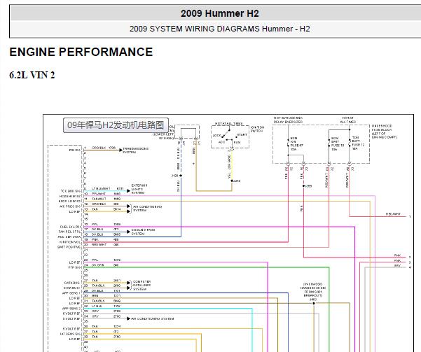Screen dimensions: 421x352
Task: Click the "LOCK" position in the ignition switch
Action: (x=216, y=136)
